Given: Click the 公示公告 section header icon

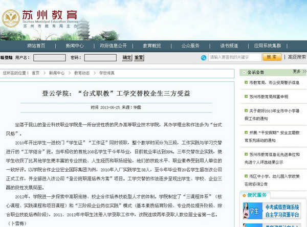Looking at the screenshot, I should click(x=243, y=72).
